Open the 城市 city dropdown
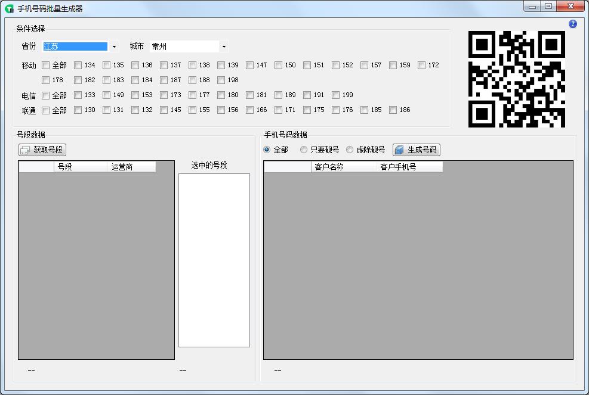Screen dimensions: 589x395 (x=224, y=46)
